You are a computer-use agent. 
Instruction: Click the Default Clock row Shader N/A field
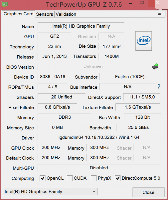pos(147,158)
